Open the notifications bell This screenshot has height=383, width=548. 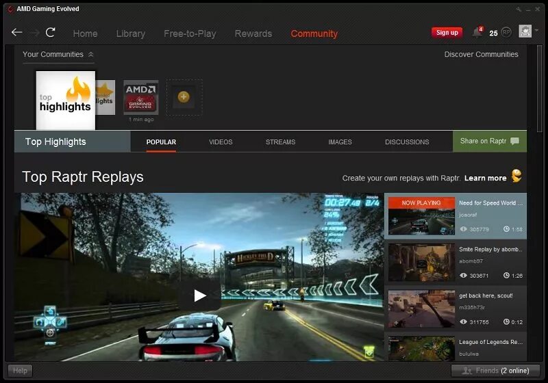pos(477,32)
